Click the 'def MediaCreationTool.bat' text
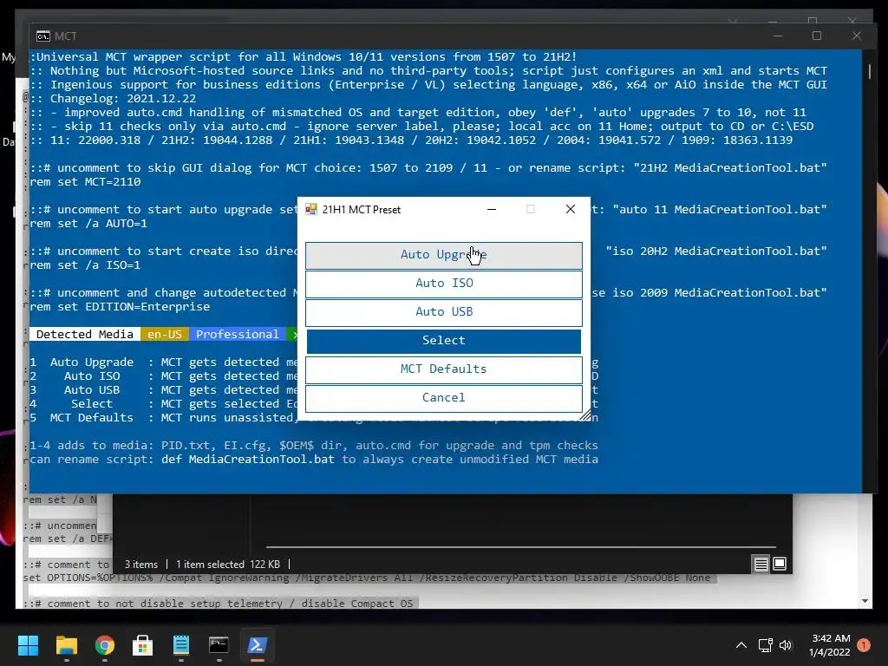Image resolution: width=888 pixels, height=666 pixels. [248, 460]
